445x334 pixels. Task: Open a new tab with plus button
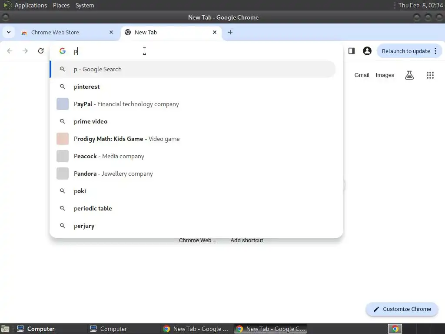pos(230,32)
